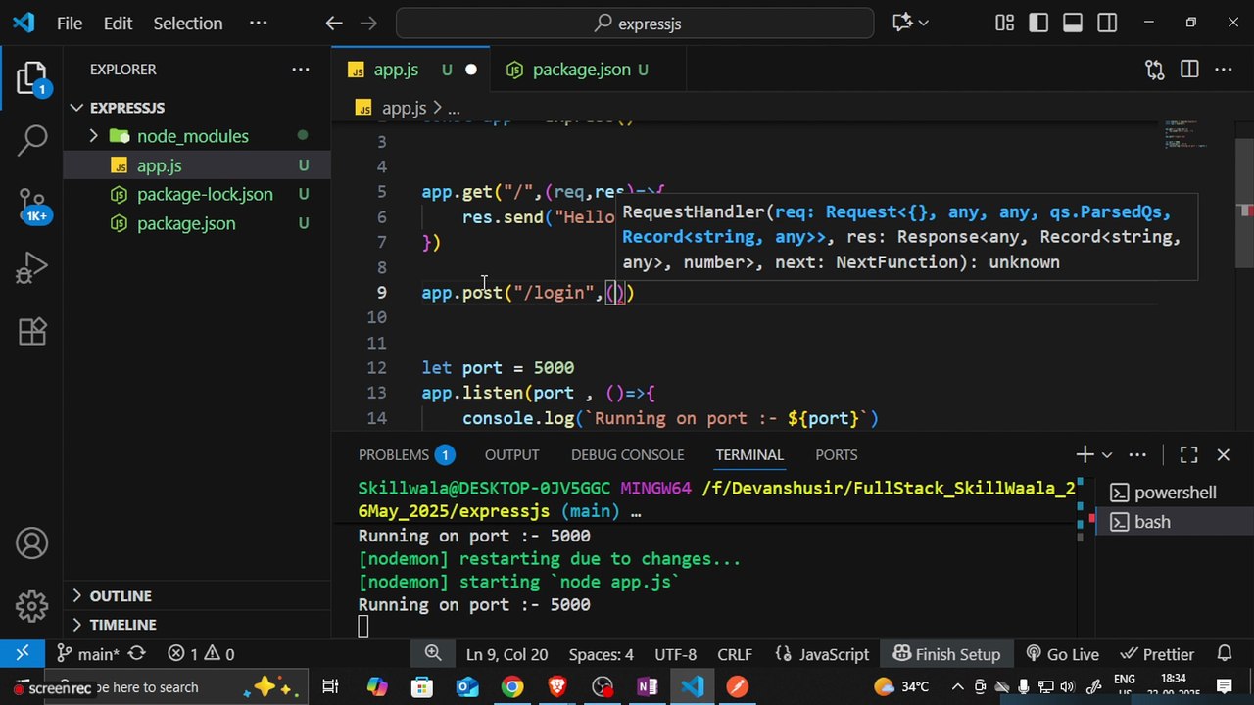Toggle the bottom panel visibility
Image resolution: width=1254 pixels, height=705 pixels.
pyautogui.click(x=1073, y=23)
